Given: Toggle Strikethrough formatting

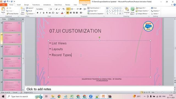Looking at the screenshot, I should (x=50, y=13).
